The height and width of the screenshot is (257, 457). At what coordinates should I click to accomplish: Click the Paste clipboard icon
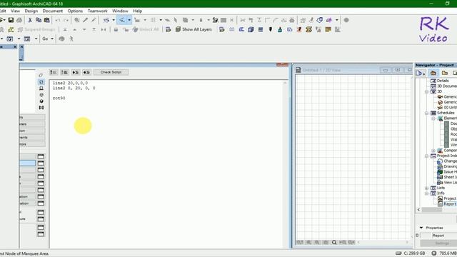click(x=46, y=20)
